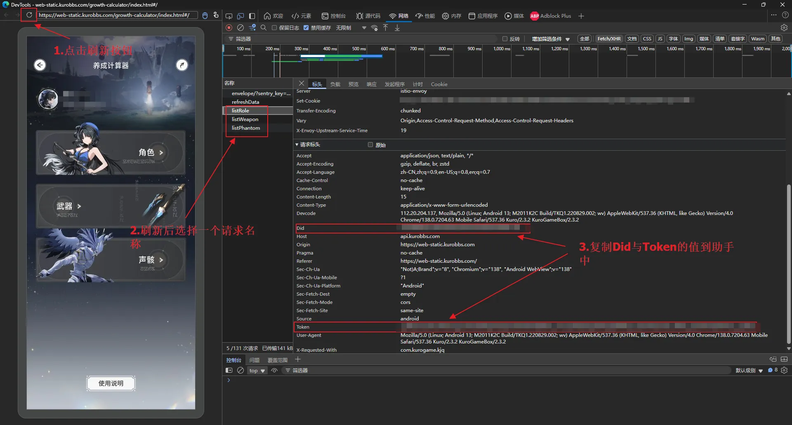Enable the 保留日志 checkbox

coord(274,28)
